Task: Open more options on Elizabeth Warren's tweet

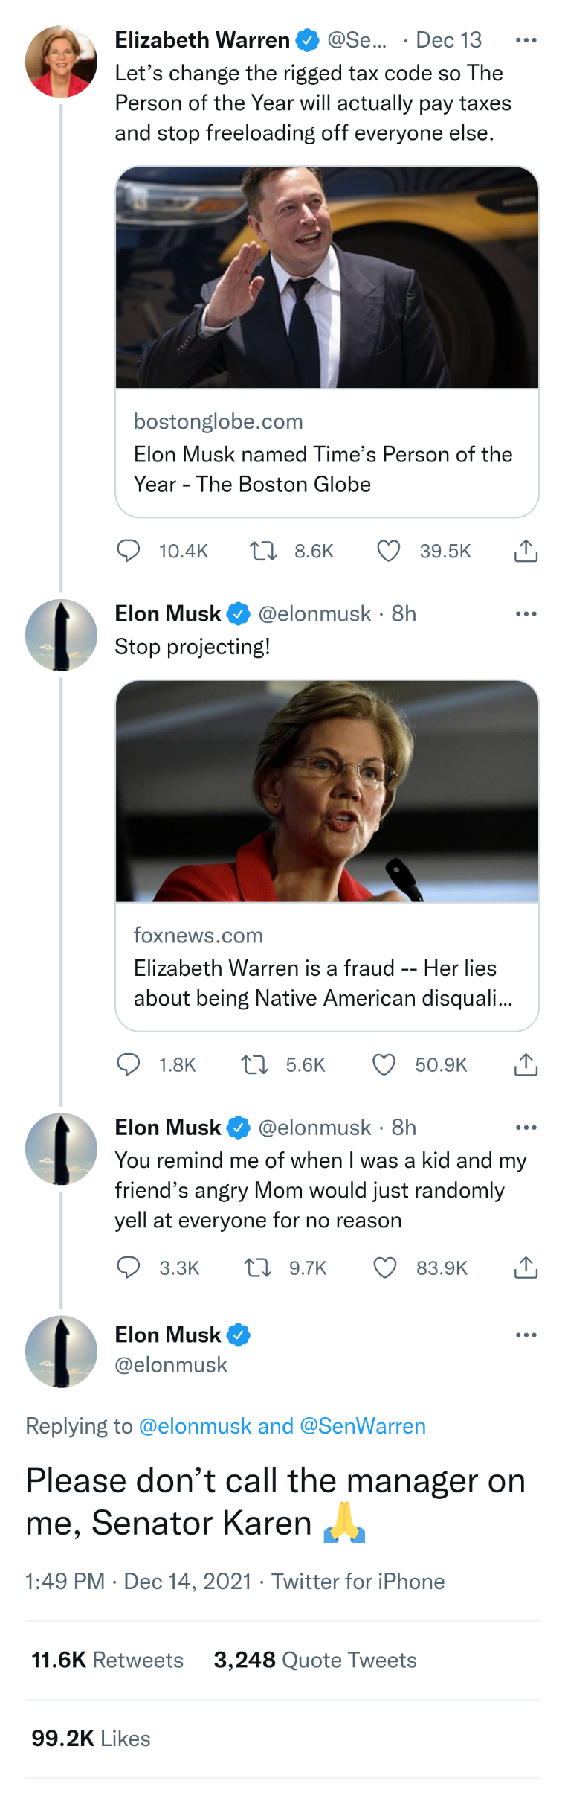Action: [526, 40]
